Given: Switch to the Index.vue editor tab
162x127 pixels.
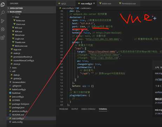Looking at the screenshot, I should (106, 4).
